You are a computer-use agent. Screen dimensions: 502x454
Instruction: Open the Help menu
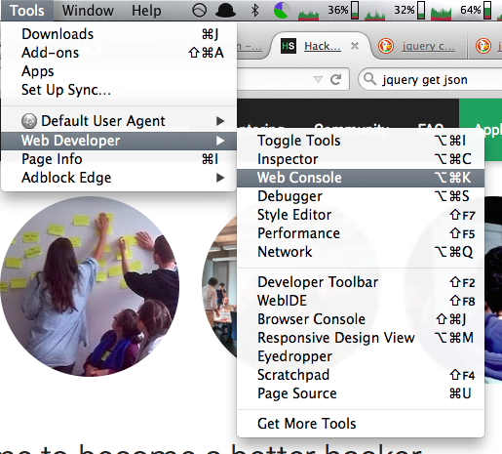point(146,11)
